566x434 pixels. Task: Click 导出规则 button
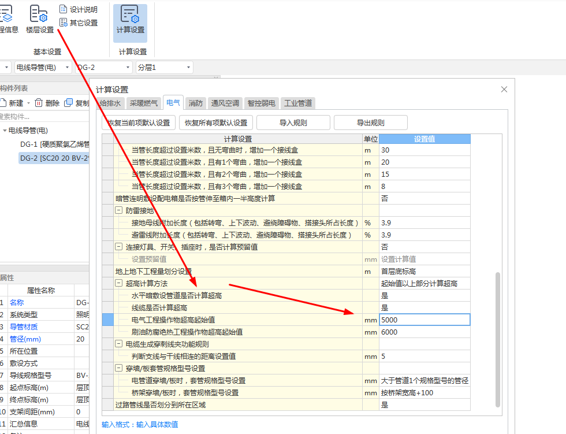371,123
